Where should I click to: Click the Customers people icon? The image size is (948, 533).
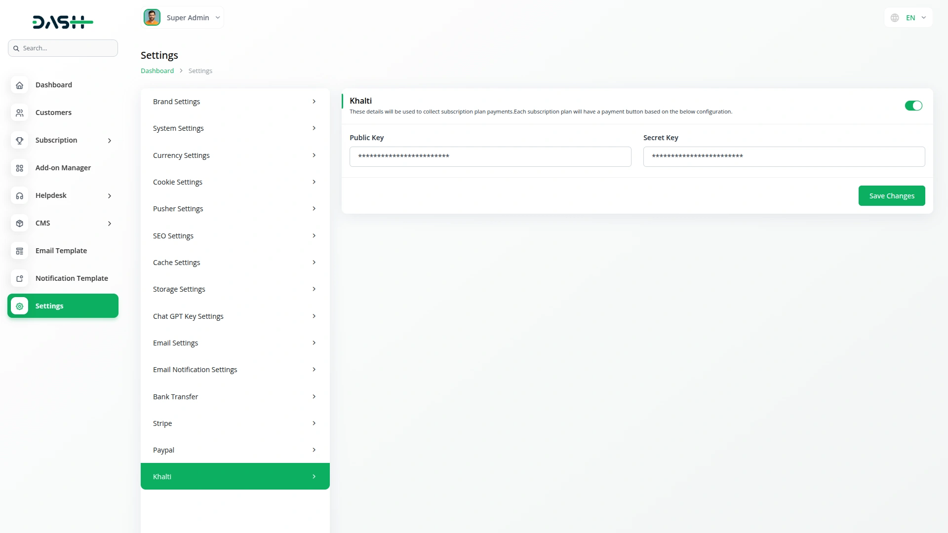19,113
